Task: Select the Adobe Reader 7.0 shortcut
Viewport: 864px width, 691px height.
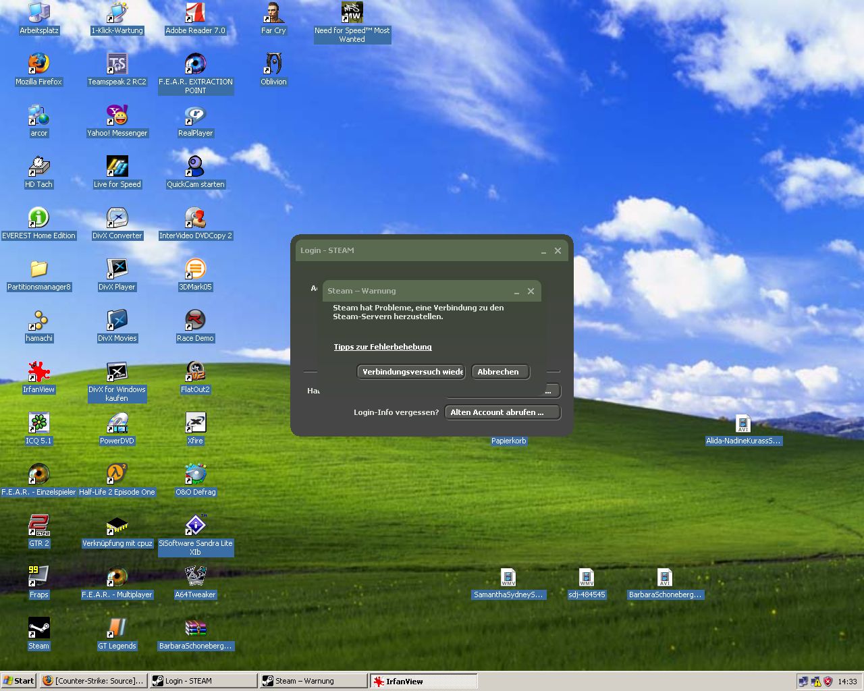Action: [195, 19]
